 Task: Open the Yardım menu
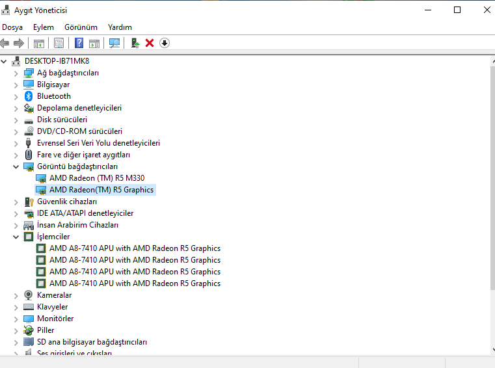coord(120,27)
